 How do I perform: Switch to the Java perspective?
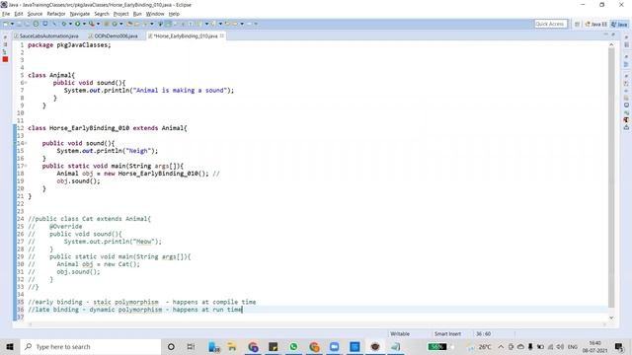[619, 24]
